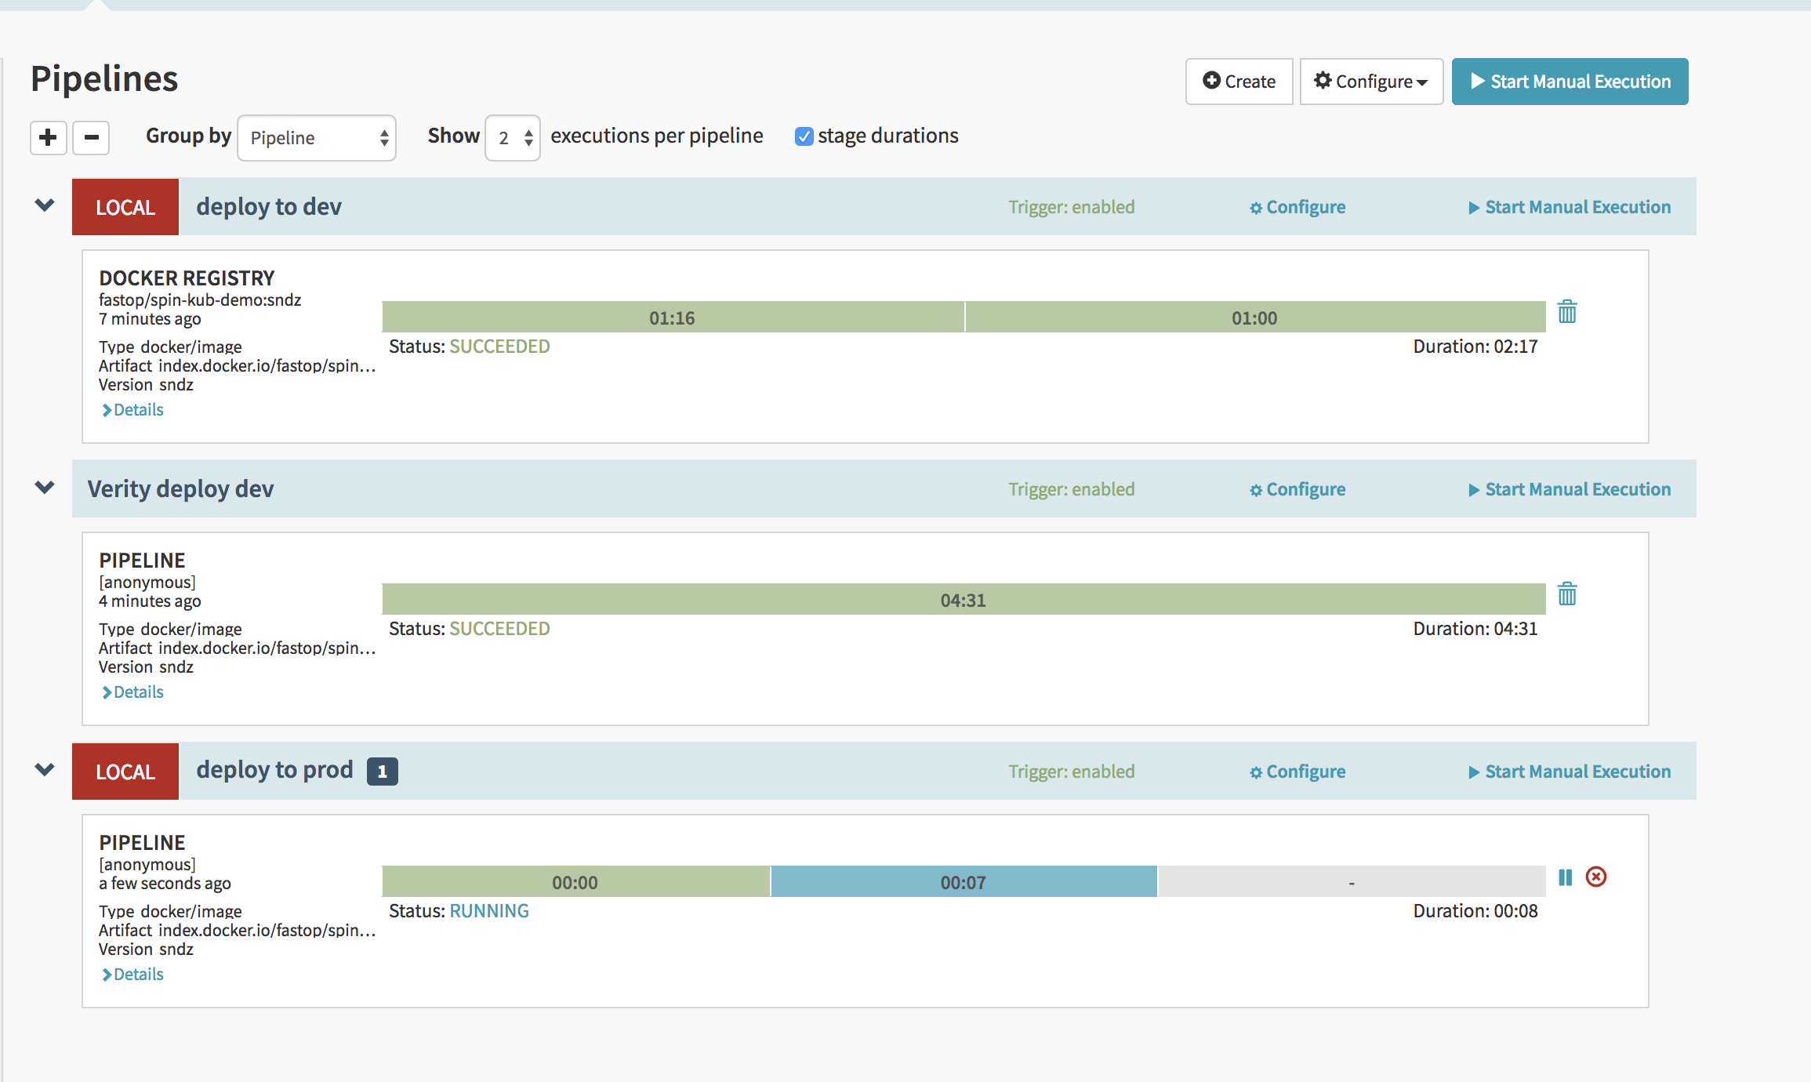Cancel the running deploy to prod execution
The width and height of the screenshot is (1811, 1082).
point(1595,877)
